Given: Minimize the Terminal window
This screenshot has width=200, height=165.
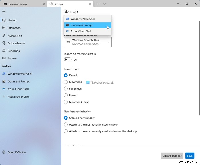Looking at the screenshot, I should (178, 4).
